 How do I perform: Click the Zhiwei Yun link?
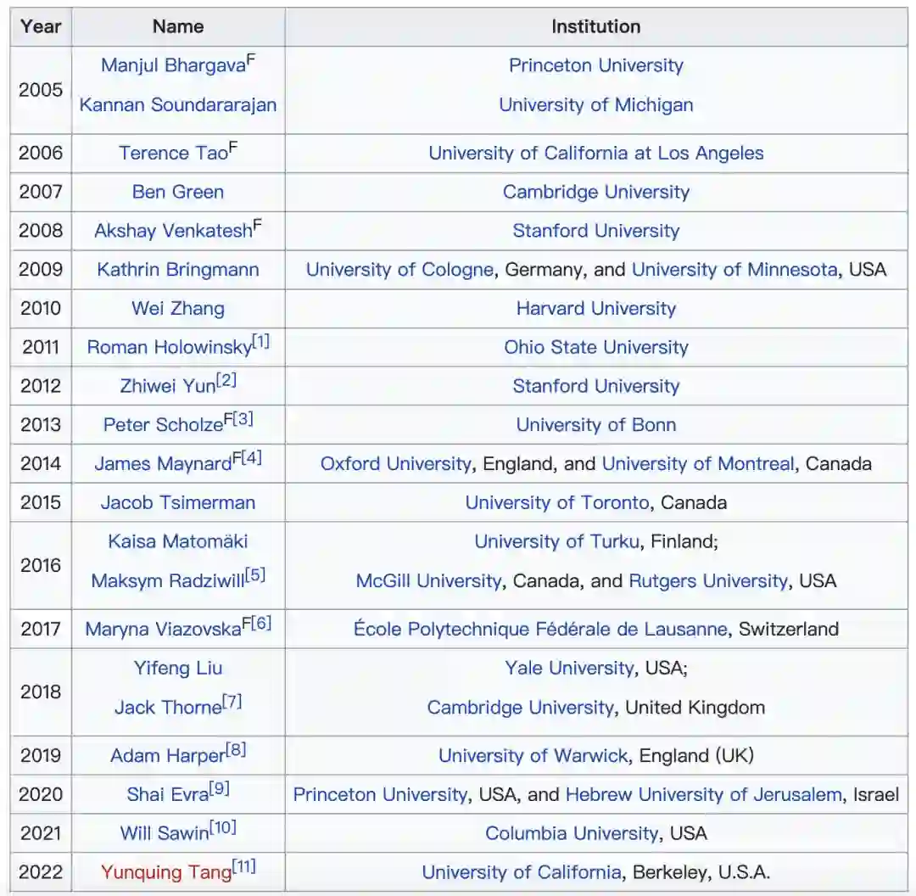pos(168,386)
